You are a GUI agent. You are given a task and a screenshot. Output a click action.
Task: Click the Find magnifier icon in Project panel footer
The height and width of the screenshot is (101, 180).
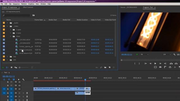coord(101,67)
